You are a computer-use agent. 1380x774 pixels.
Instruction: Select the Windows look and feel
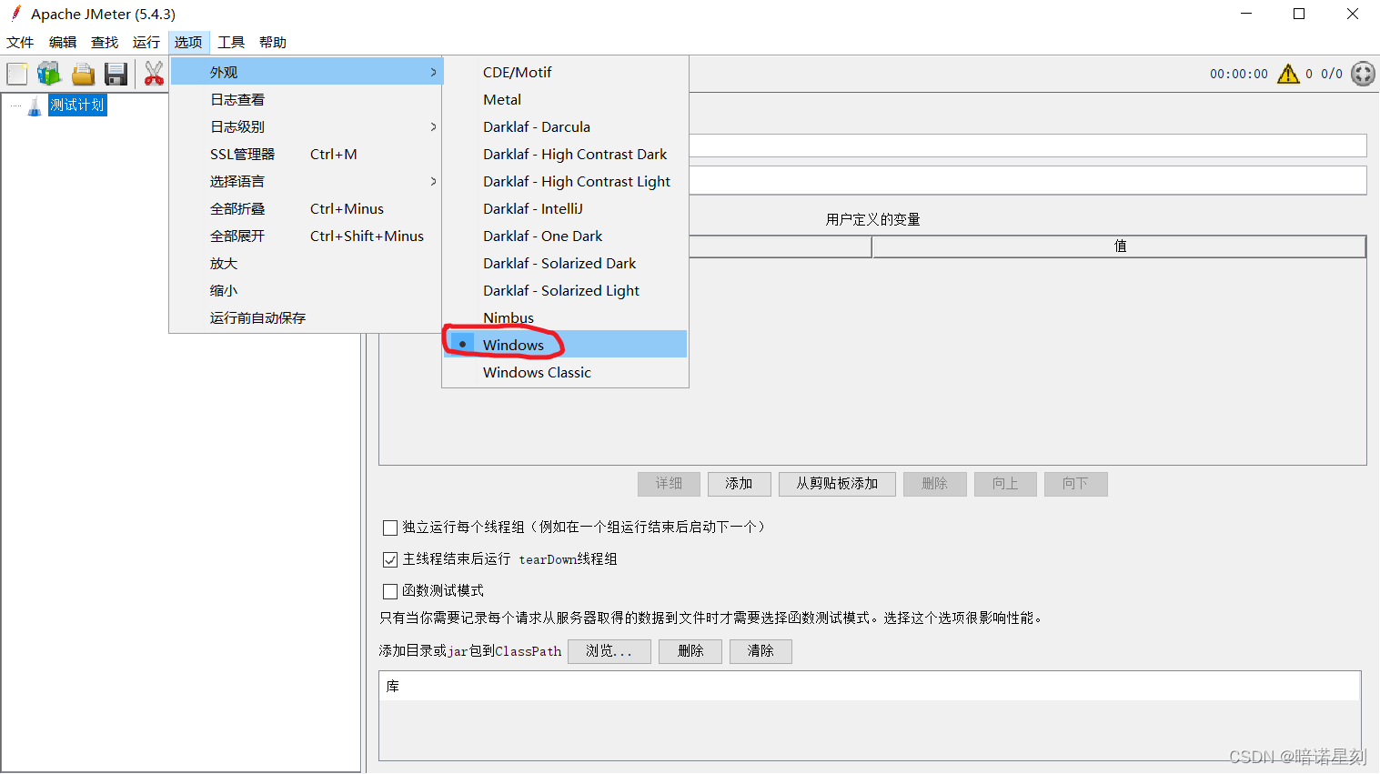pyautogui.click(x=565, y=345)
